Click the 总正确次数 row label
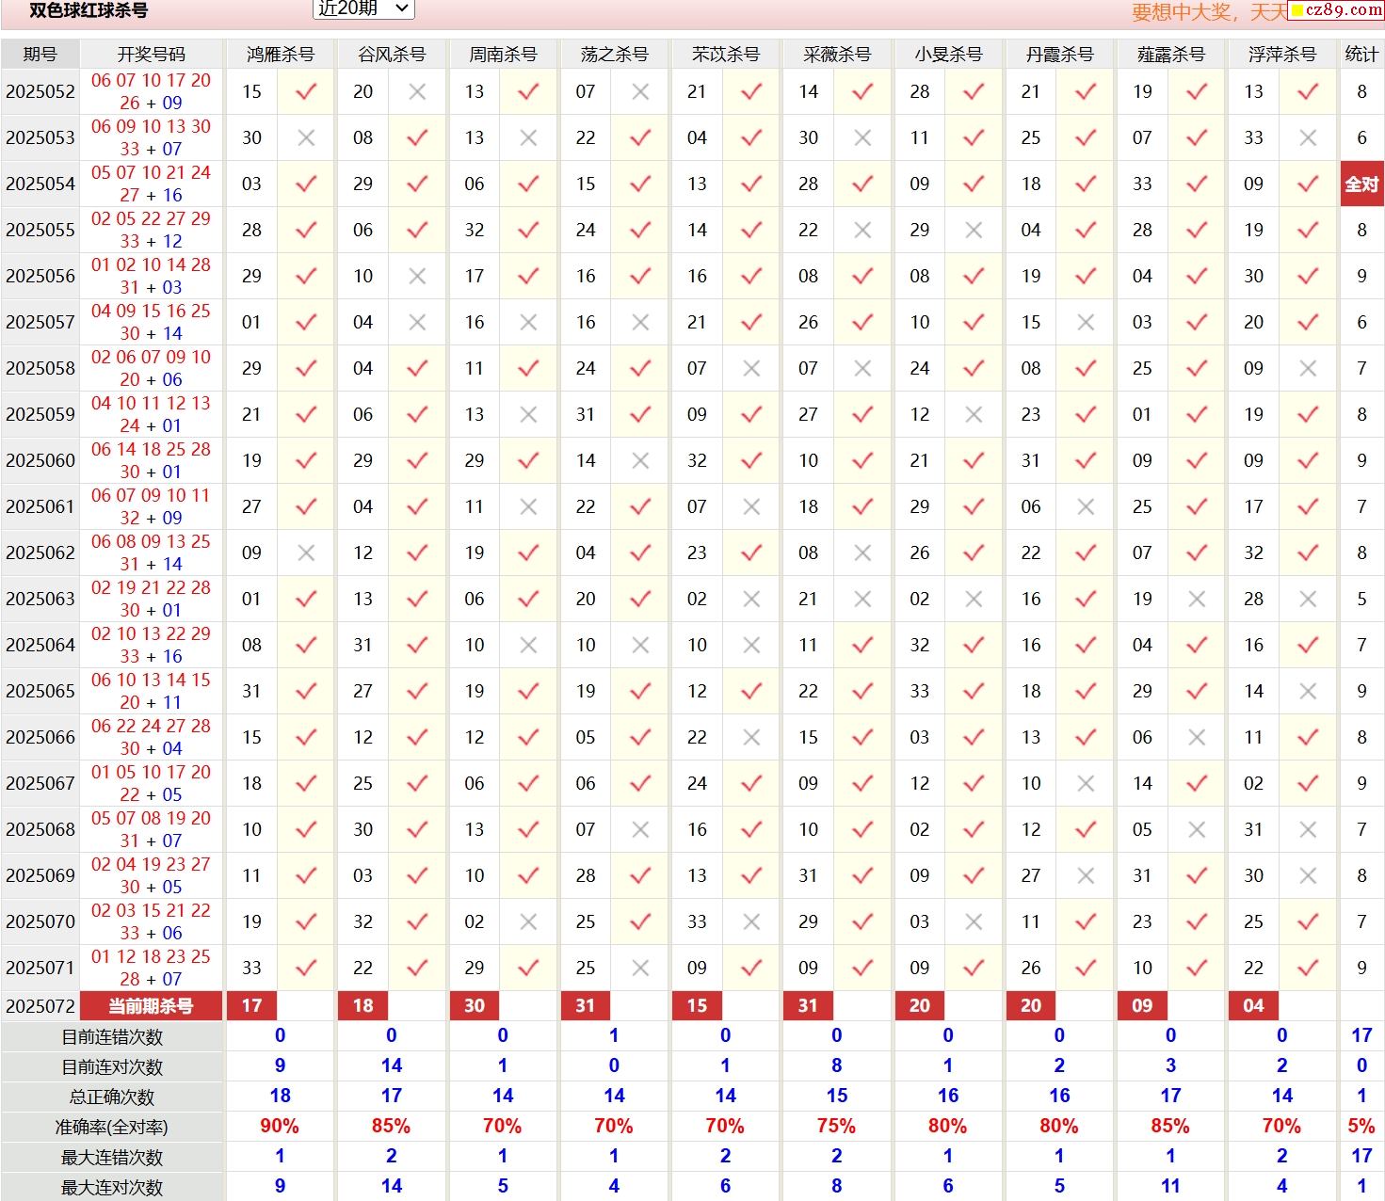Image resolution: width=1385 pixels, height=1201 pixels. coord(112,1097)
